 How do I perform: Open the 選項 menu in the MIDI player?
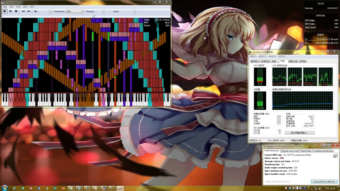pyautogui.click(x=25, y=7)
